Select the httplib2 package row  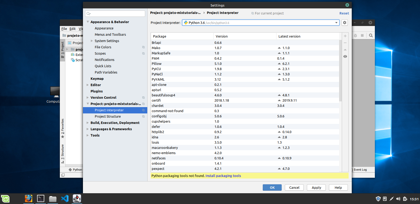[x=245, y=132]
